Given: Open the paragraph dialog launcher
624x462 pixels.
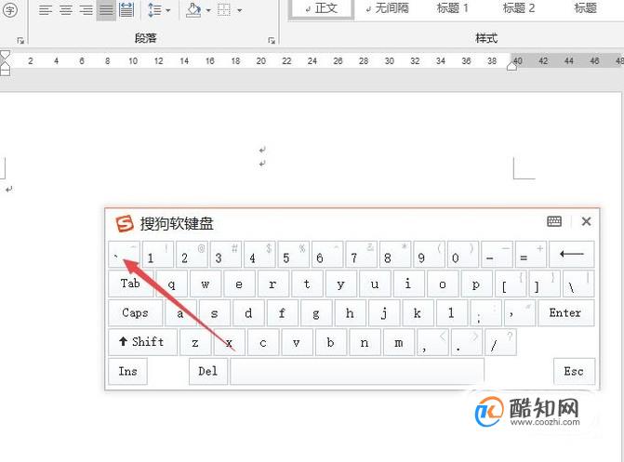Looking at the screenshot, I should (272, 41).
